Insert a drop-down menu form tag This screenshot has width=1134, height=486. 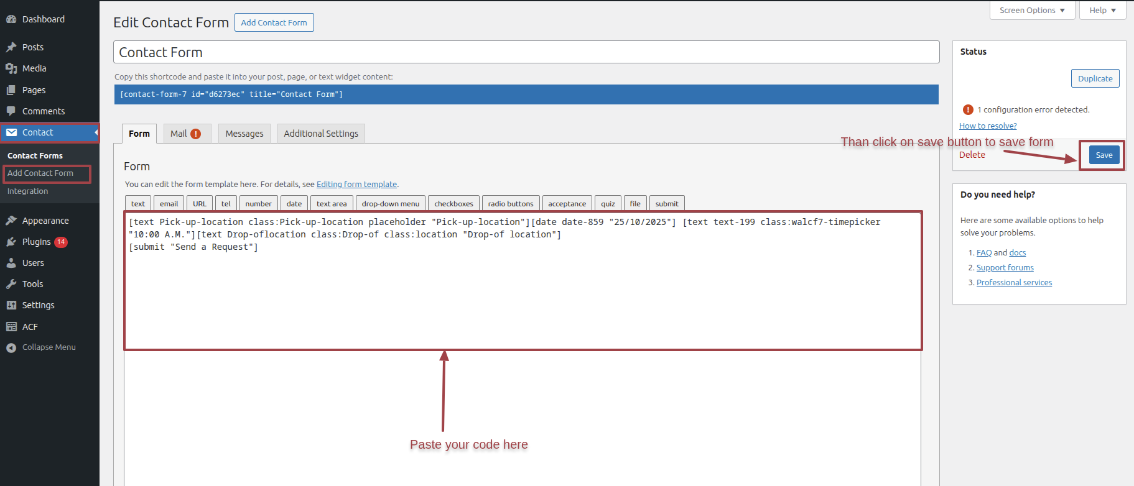click(x=390, y=204)
